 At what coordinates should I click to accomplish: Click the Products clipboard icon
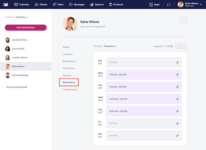[x=111, y=4]
